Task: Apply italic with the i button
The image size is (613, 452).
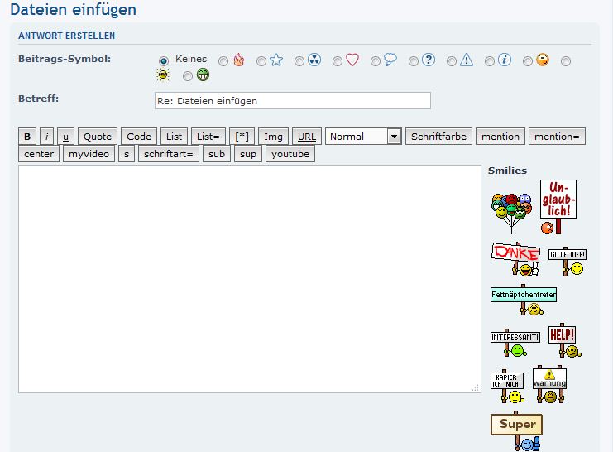Action: tap(47, 137)
